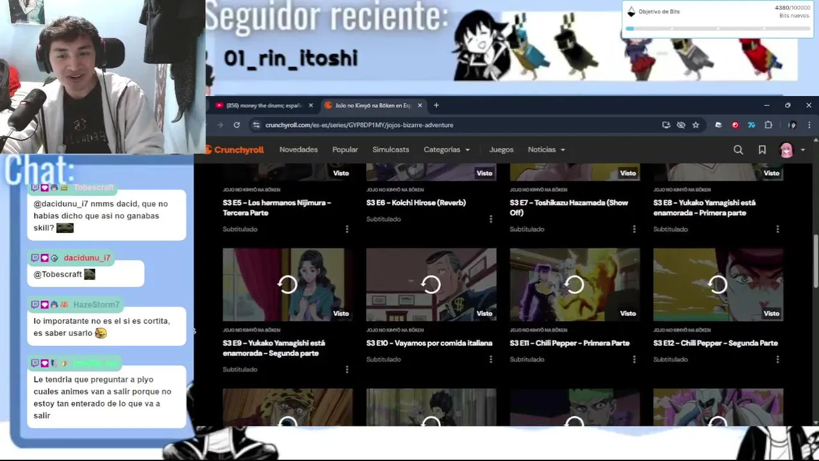Open options for S3 E7 Toshikazu Hazamada
Viewport: 819px width, 461px height.
point(634,229)
